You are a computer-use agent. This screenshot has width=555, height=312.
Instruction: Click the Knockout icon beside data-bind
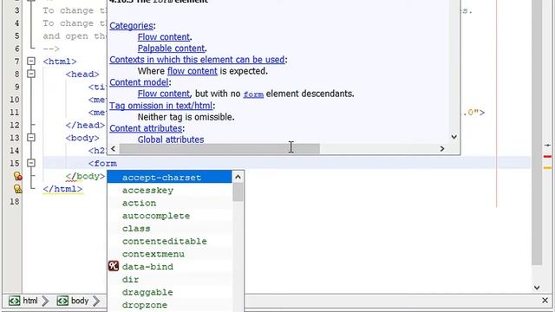coord(114,266)
